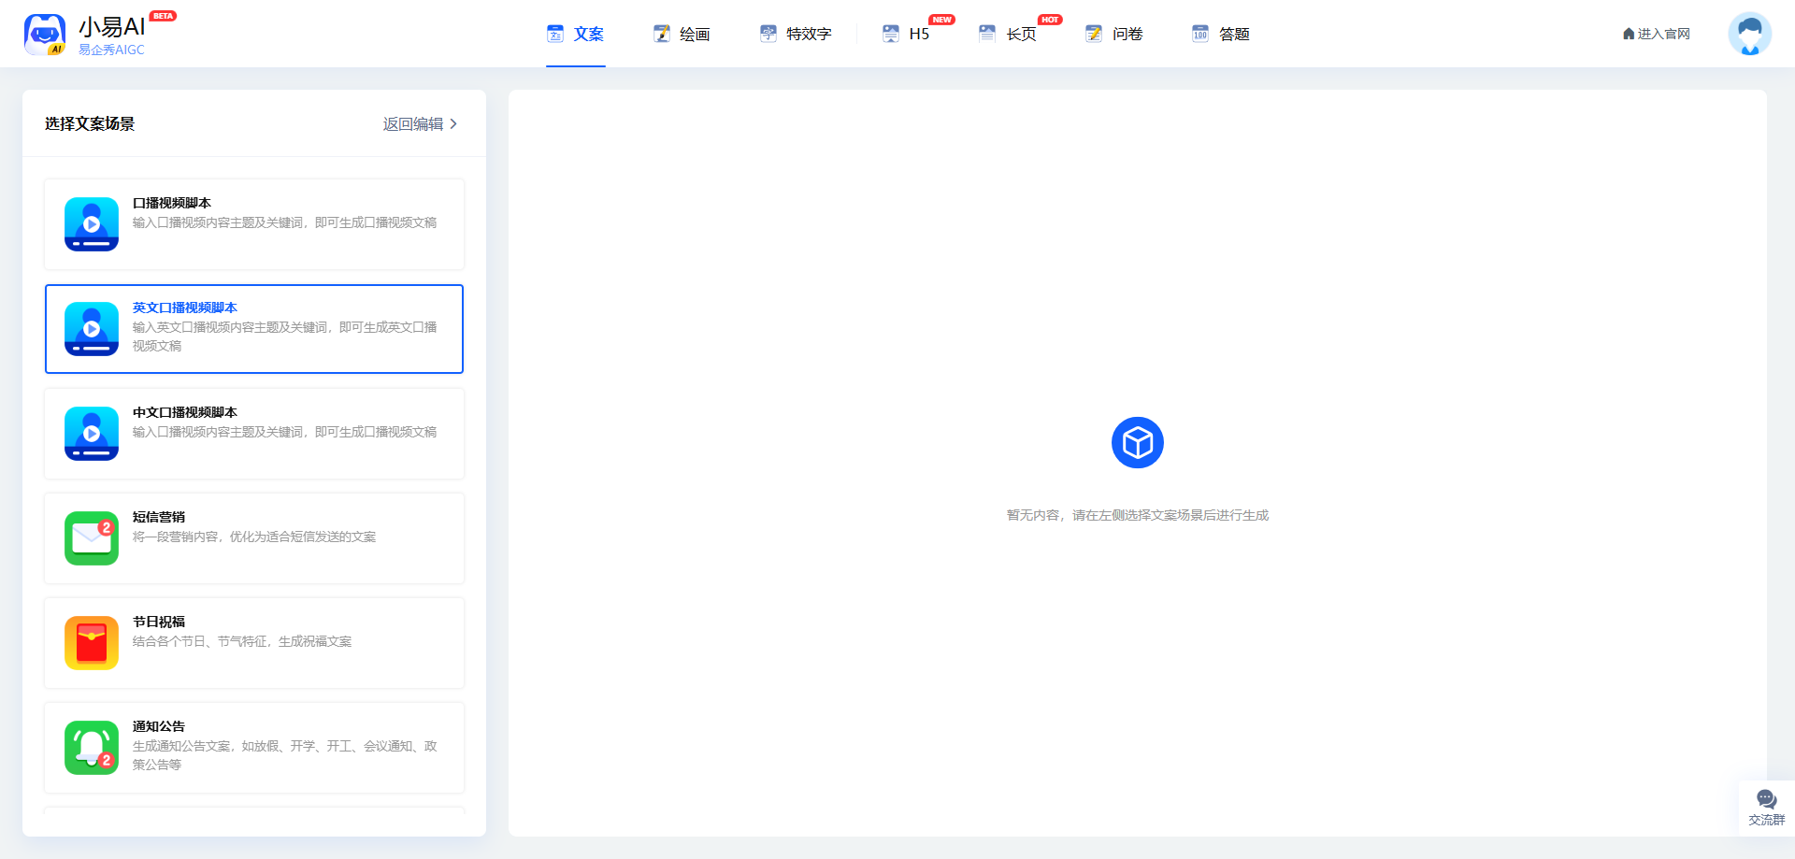Click the 口播视频脚本 video icon
Viewport: 1795px width, 859px height.
[x=92, y=224]
